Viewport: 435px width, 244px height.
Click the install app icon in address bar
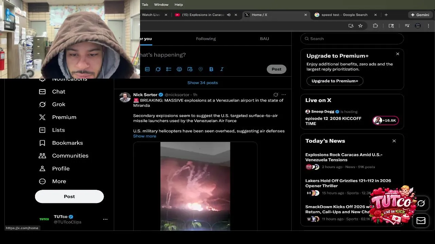[x=351, y=26]
